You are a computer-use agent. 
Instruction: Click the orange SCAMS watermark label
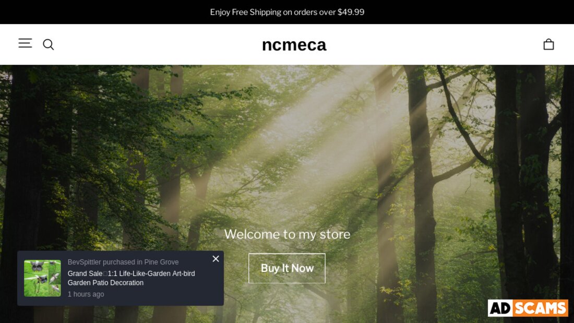pos(540,308)
